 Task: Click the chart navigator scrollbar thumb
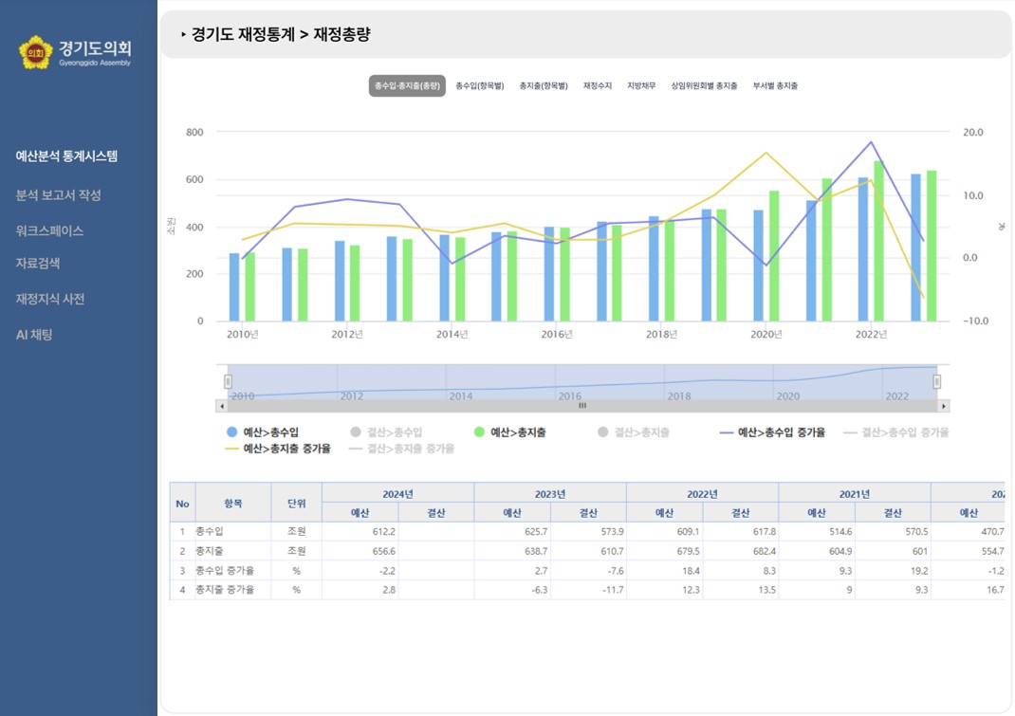(582, 406)
